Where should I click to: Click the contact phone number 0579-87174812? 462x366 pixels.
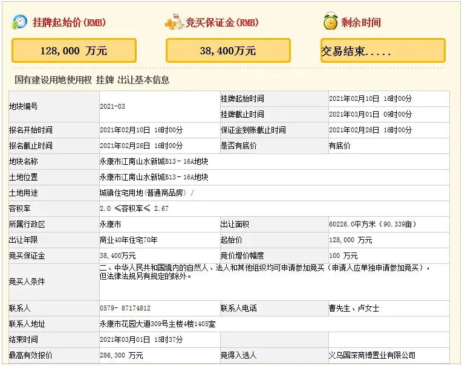pyautogui.click(x=125, y=308)
